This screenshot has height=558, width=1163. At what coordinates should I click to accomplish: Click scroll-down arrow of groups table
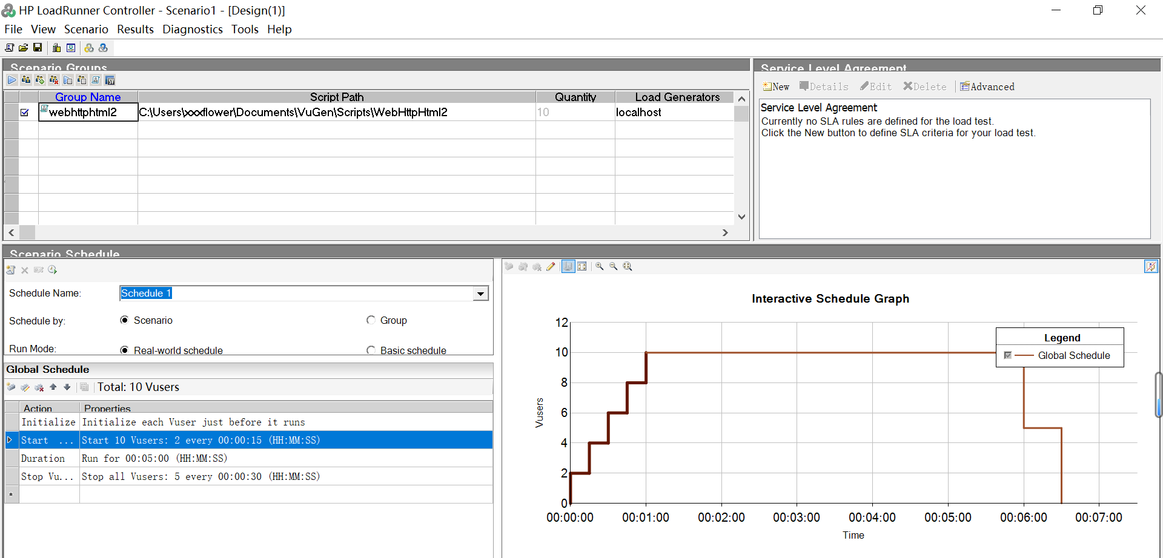(741, 217)
